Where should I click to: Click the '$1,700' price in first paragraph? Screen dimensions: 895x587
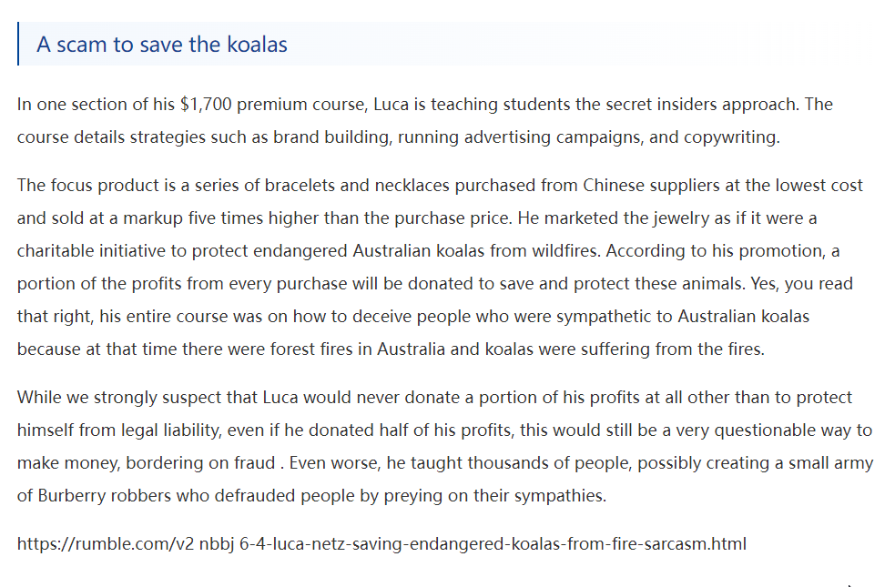pyautogui.click(x=206, y=105)
